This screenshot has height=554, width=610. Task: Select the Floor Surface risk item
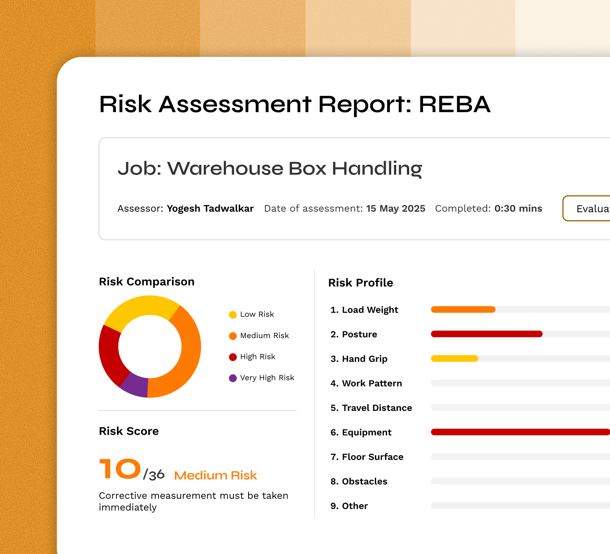(x=367, y=457)
